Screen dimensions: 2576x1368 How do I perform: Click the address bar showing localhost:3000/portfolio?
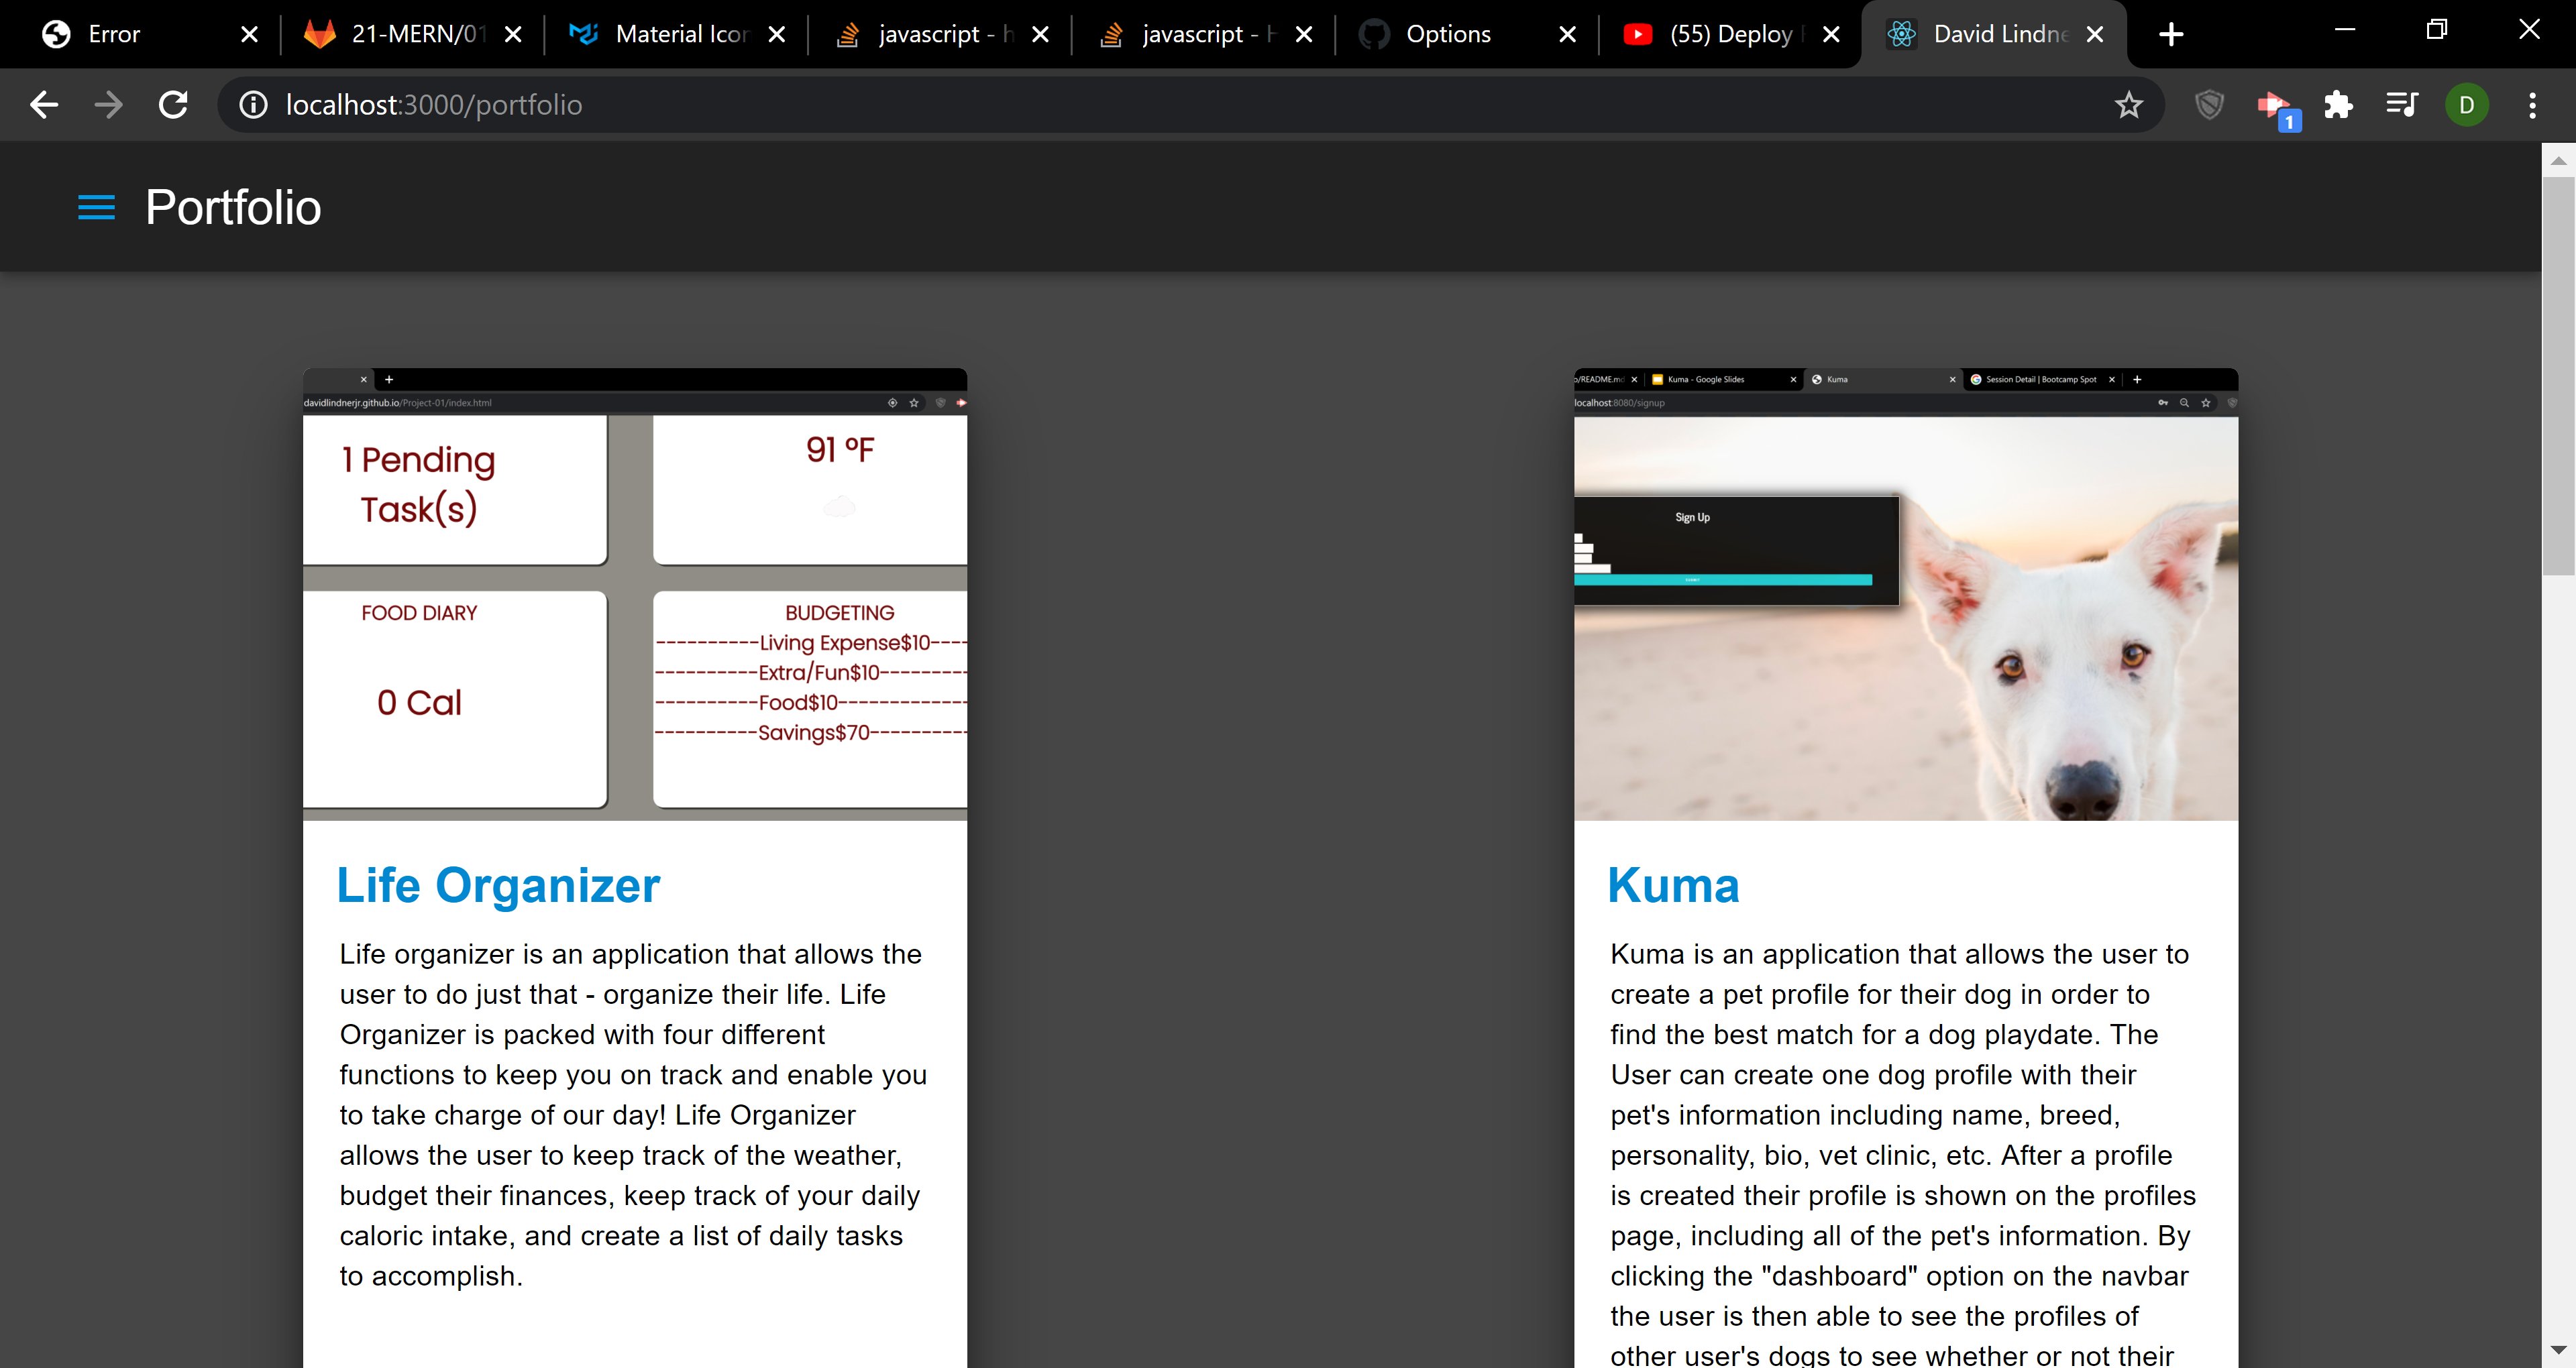point(700,105)
